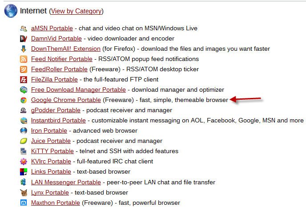Click the KVIrc Portable icon
This screenshot has width=306, height=207.
click(24, 162)
